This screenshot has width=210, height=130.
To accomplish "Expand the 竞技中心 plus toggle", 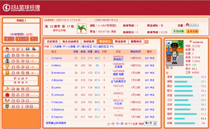I will pyautogui.click(x=33, y=55).
